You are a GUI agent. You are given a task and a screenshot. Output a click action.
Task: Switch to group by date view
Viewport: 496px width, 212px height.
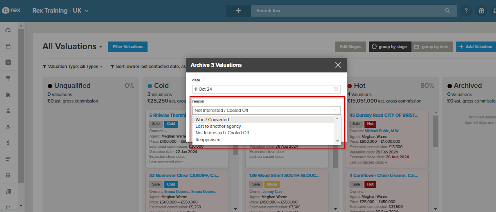click(x=431, y=47)
